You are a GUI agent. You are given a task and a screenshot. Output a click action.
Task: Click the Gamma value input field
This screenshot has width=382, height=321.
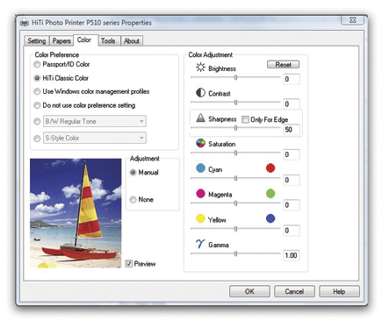coord(291,255)
